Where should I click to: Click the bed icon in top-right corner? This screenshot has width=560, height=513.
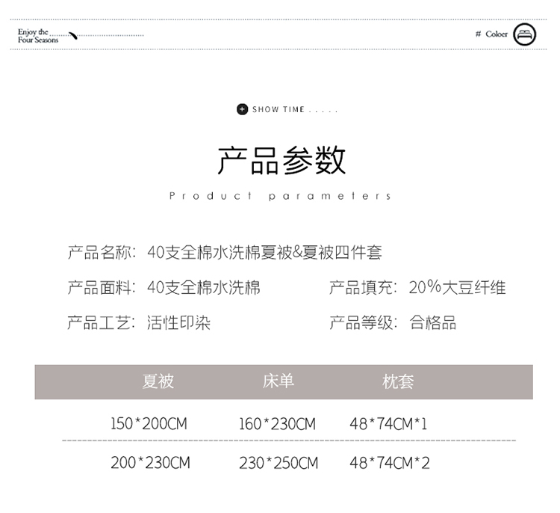click(x=525, y=34)
